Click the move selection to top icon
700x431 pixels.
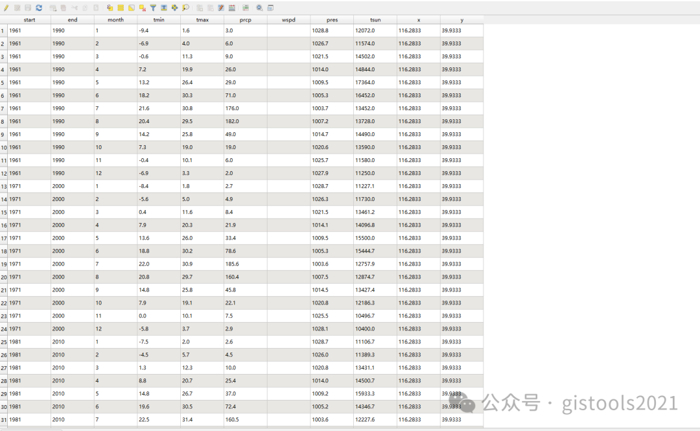click(x=164, y=8)
